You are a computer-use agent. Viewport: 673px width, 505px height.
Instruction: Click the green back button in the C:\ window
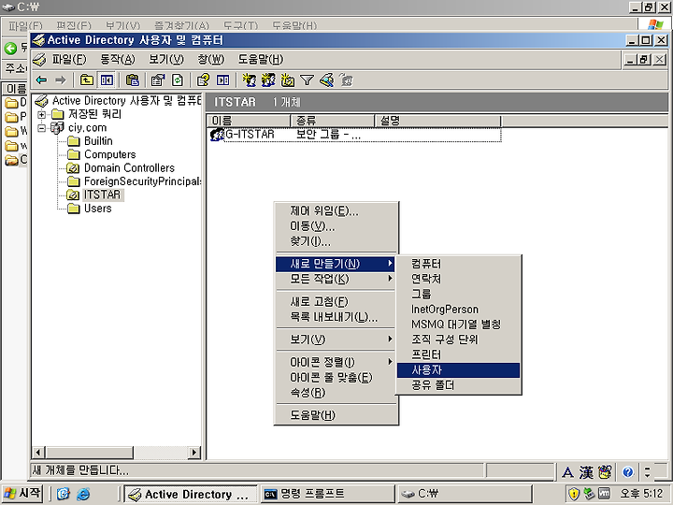coord(10,48)
